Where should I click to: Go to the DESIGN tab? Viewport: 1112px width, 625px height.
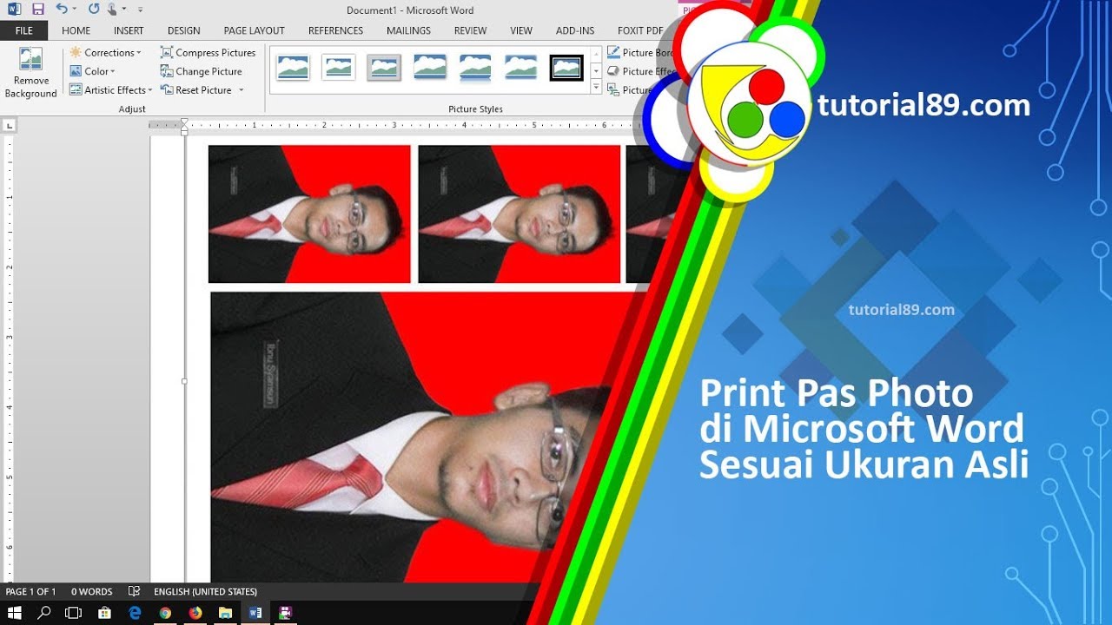coord(184,30)
